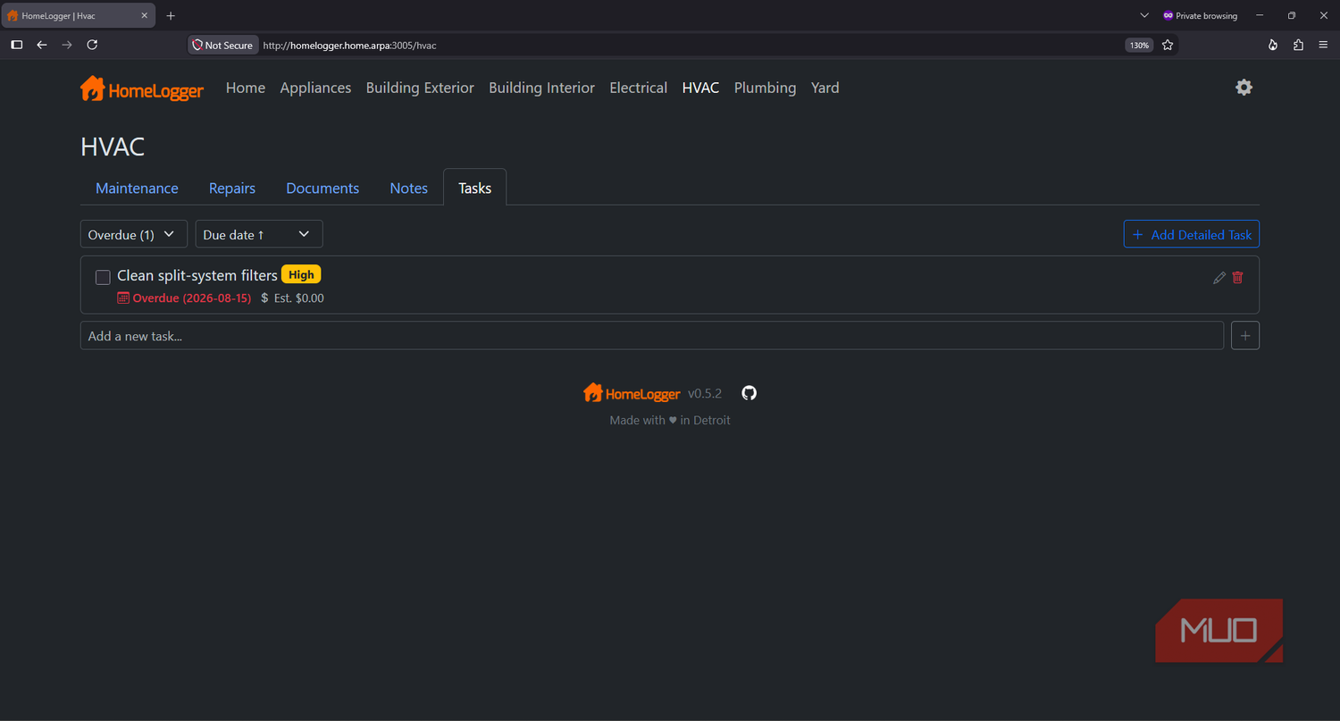This screenshot has height=721, width=1340.
Task: Open the Due date sort dropdown
Action: click(259, 234)
